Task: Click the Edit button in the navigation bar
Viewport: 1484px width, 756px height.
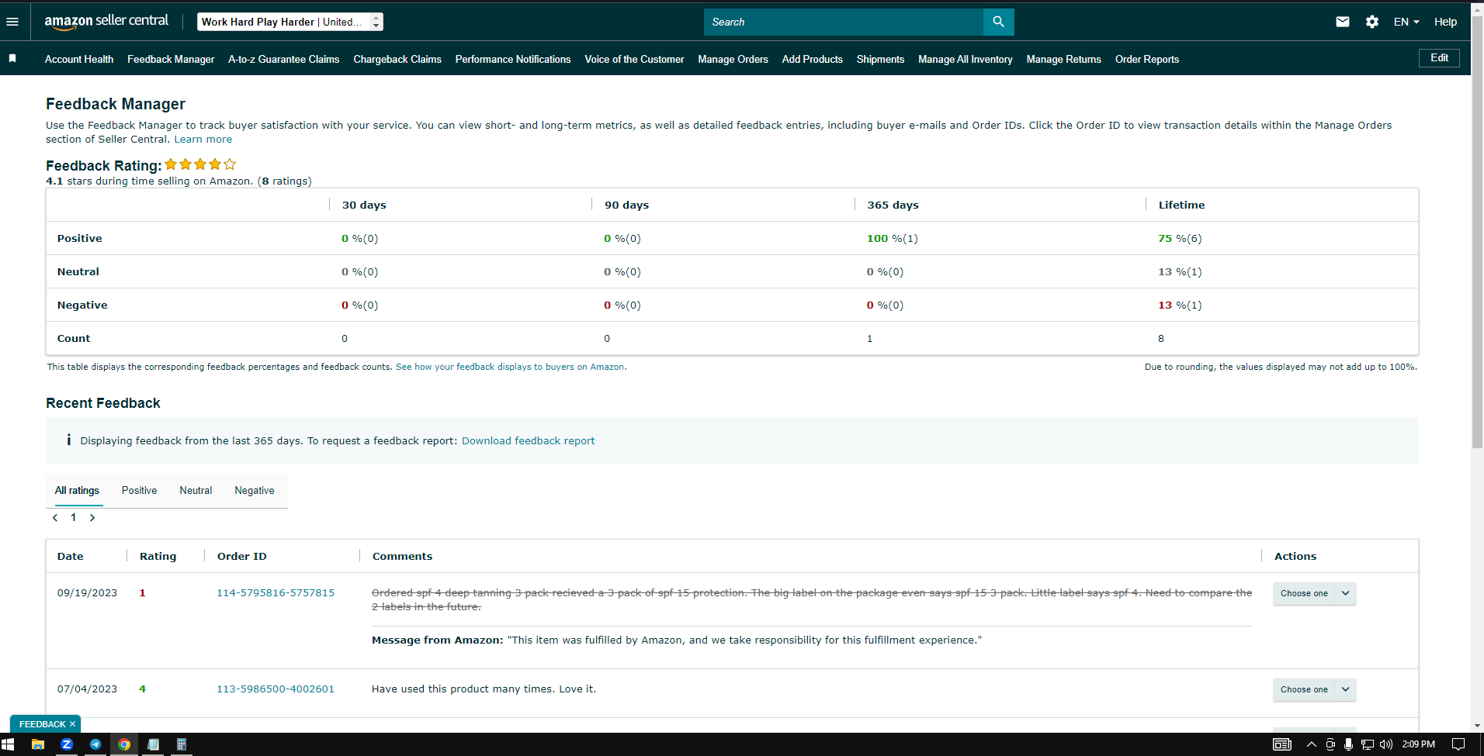Action: pyautogui.click(x=1439, y=58)
